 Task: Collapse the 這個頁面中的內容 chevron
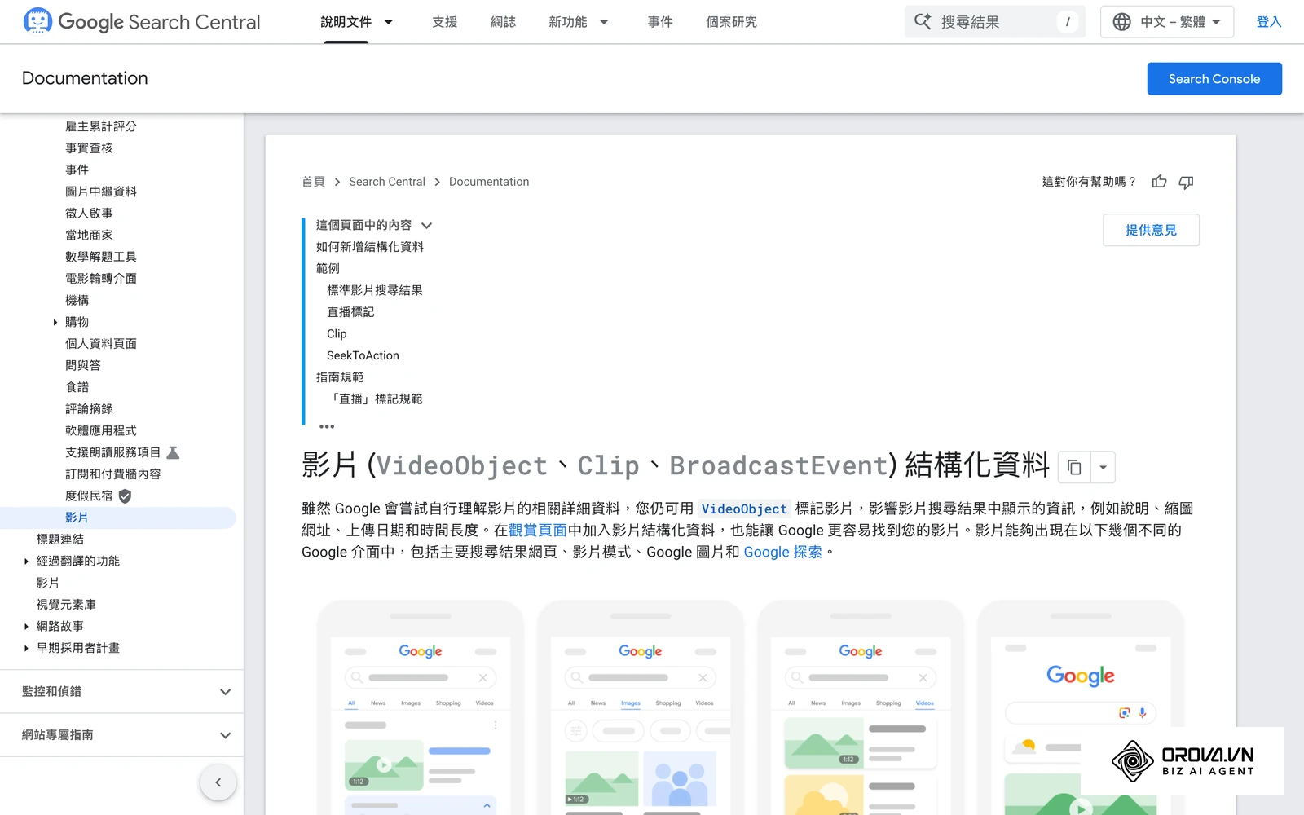pos(426,225)
